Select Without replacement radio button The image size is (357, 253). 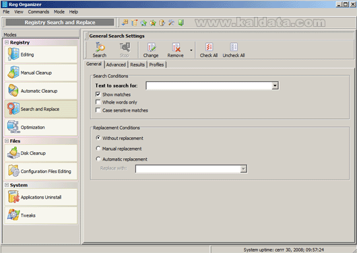coord(98,138)
